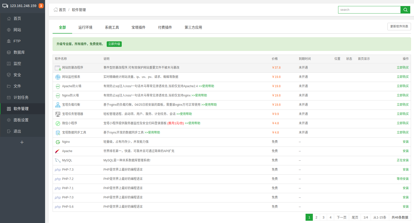Click the php icon beside PHP-5.6
414x223 pixels.
point(58,207)
